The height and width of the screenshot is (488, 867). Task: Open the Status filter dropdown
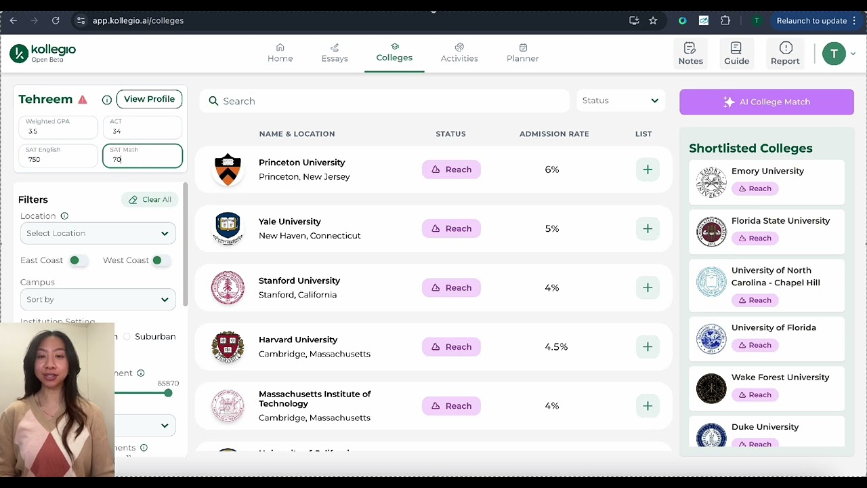[x=620, y=100]
